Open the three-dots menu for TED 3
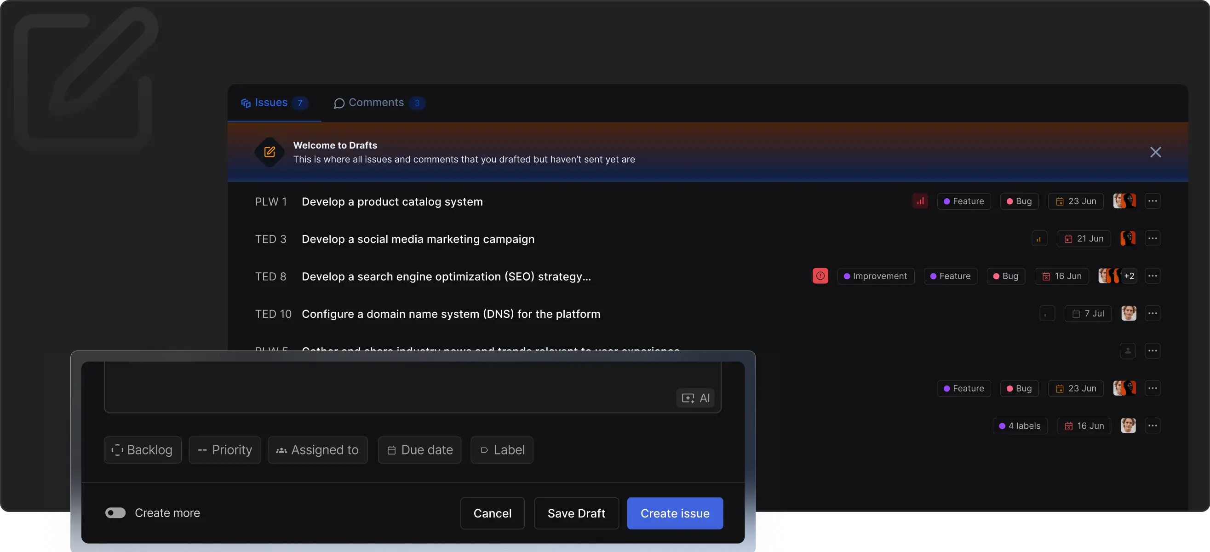Viewport: 1210px width, 552px height. click(x=1152, y=239)
